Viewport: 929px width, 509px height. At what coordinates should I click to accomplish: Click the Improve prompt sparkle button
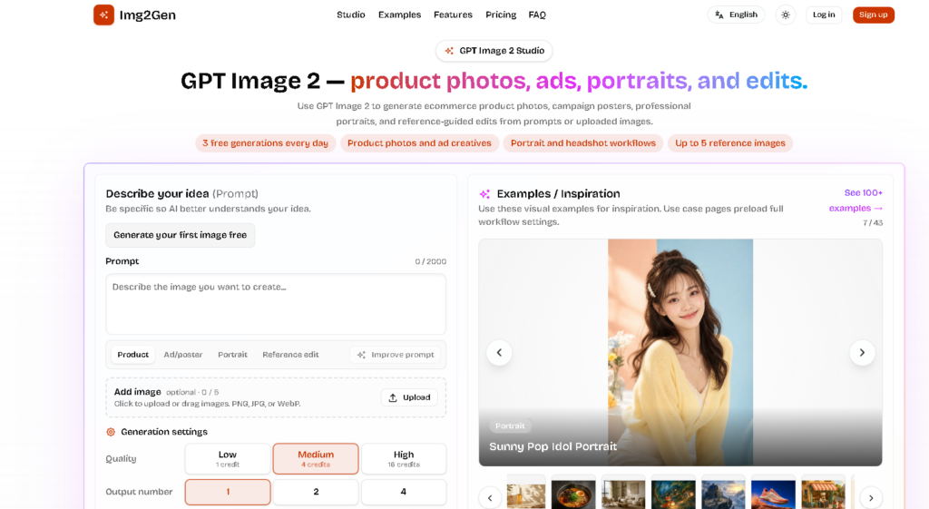click(x=396, y=355)
